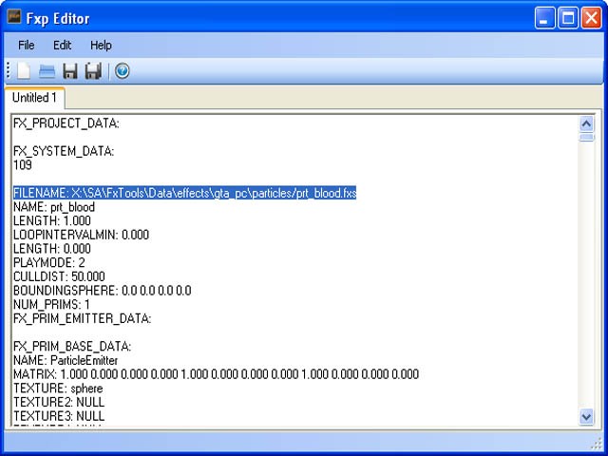Maximize the Fxp Editor window
Viewport: 608px width, 456px height.
tap(569, 18)
